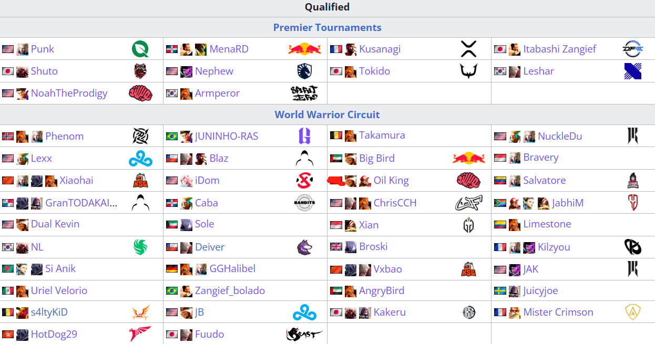
Task: Click the Brazil flag next to JUNINHO-RAS
Action: coord(172,137)
